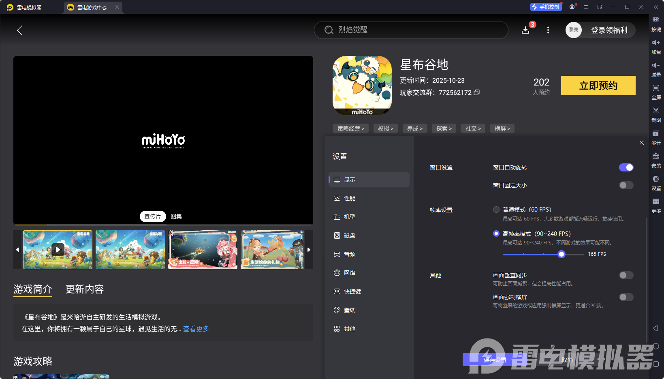Click the FPS slider handle at 165
Image resolution: width=664 pixels, height=379 pixels.
coord(562,254)
